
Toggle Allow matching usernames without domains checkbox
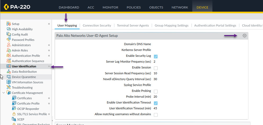point(156,115)
